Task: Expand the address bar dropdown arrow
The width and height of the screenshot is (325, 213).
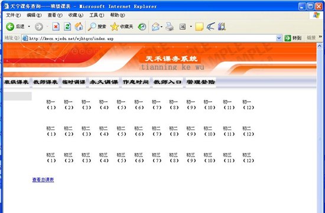Action: click(279, 38)
